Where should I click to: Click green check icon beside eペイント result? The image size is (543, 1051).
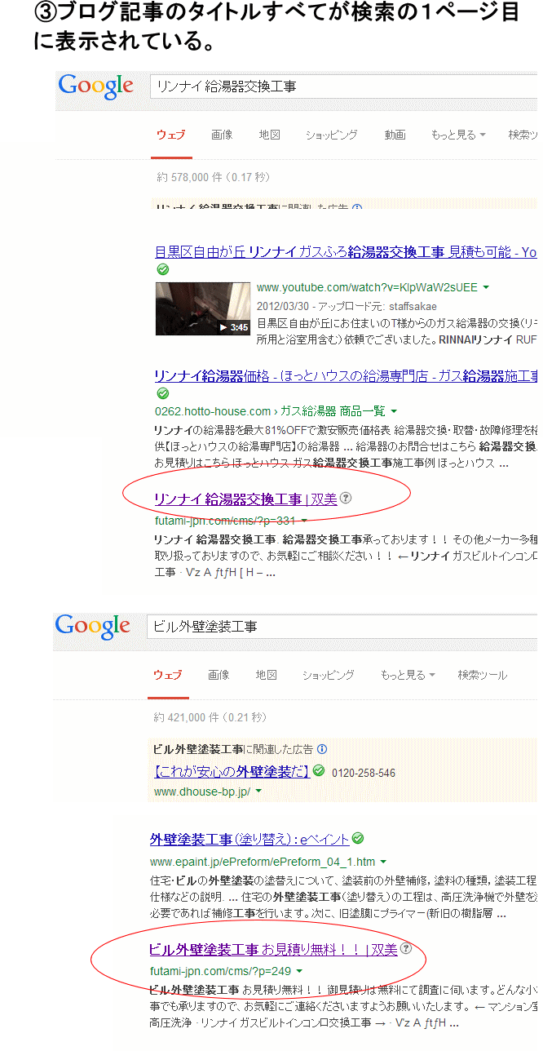(358, 838)
